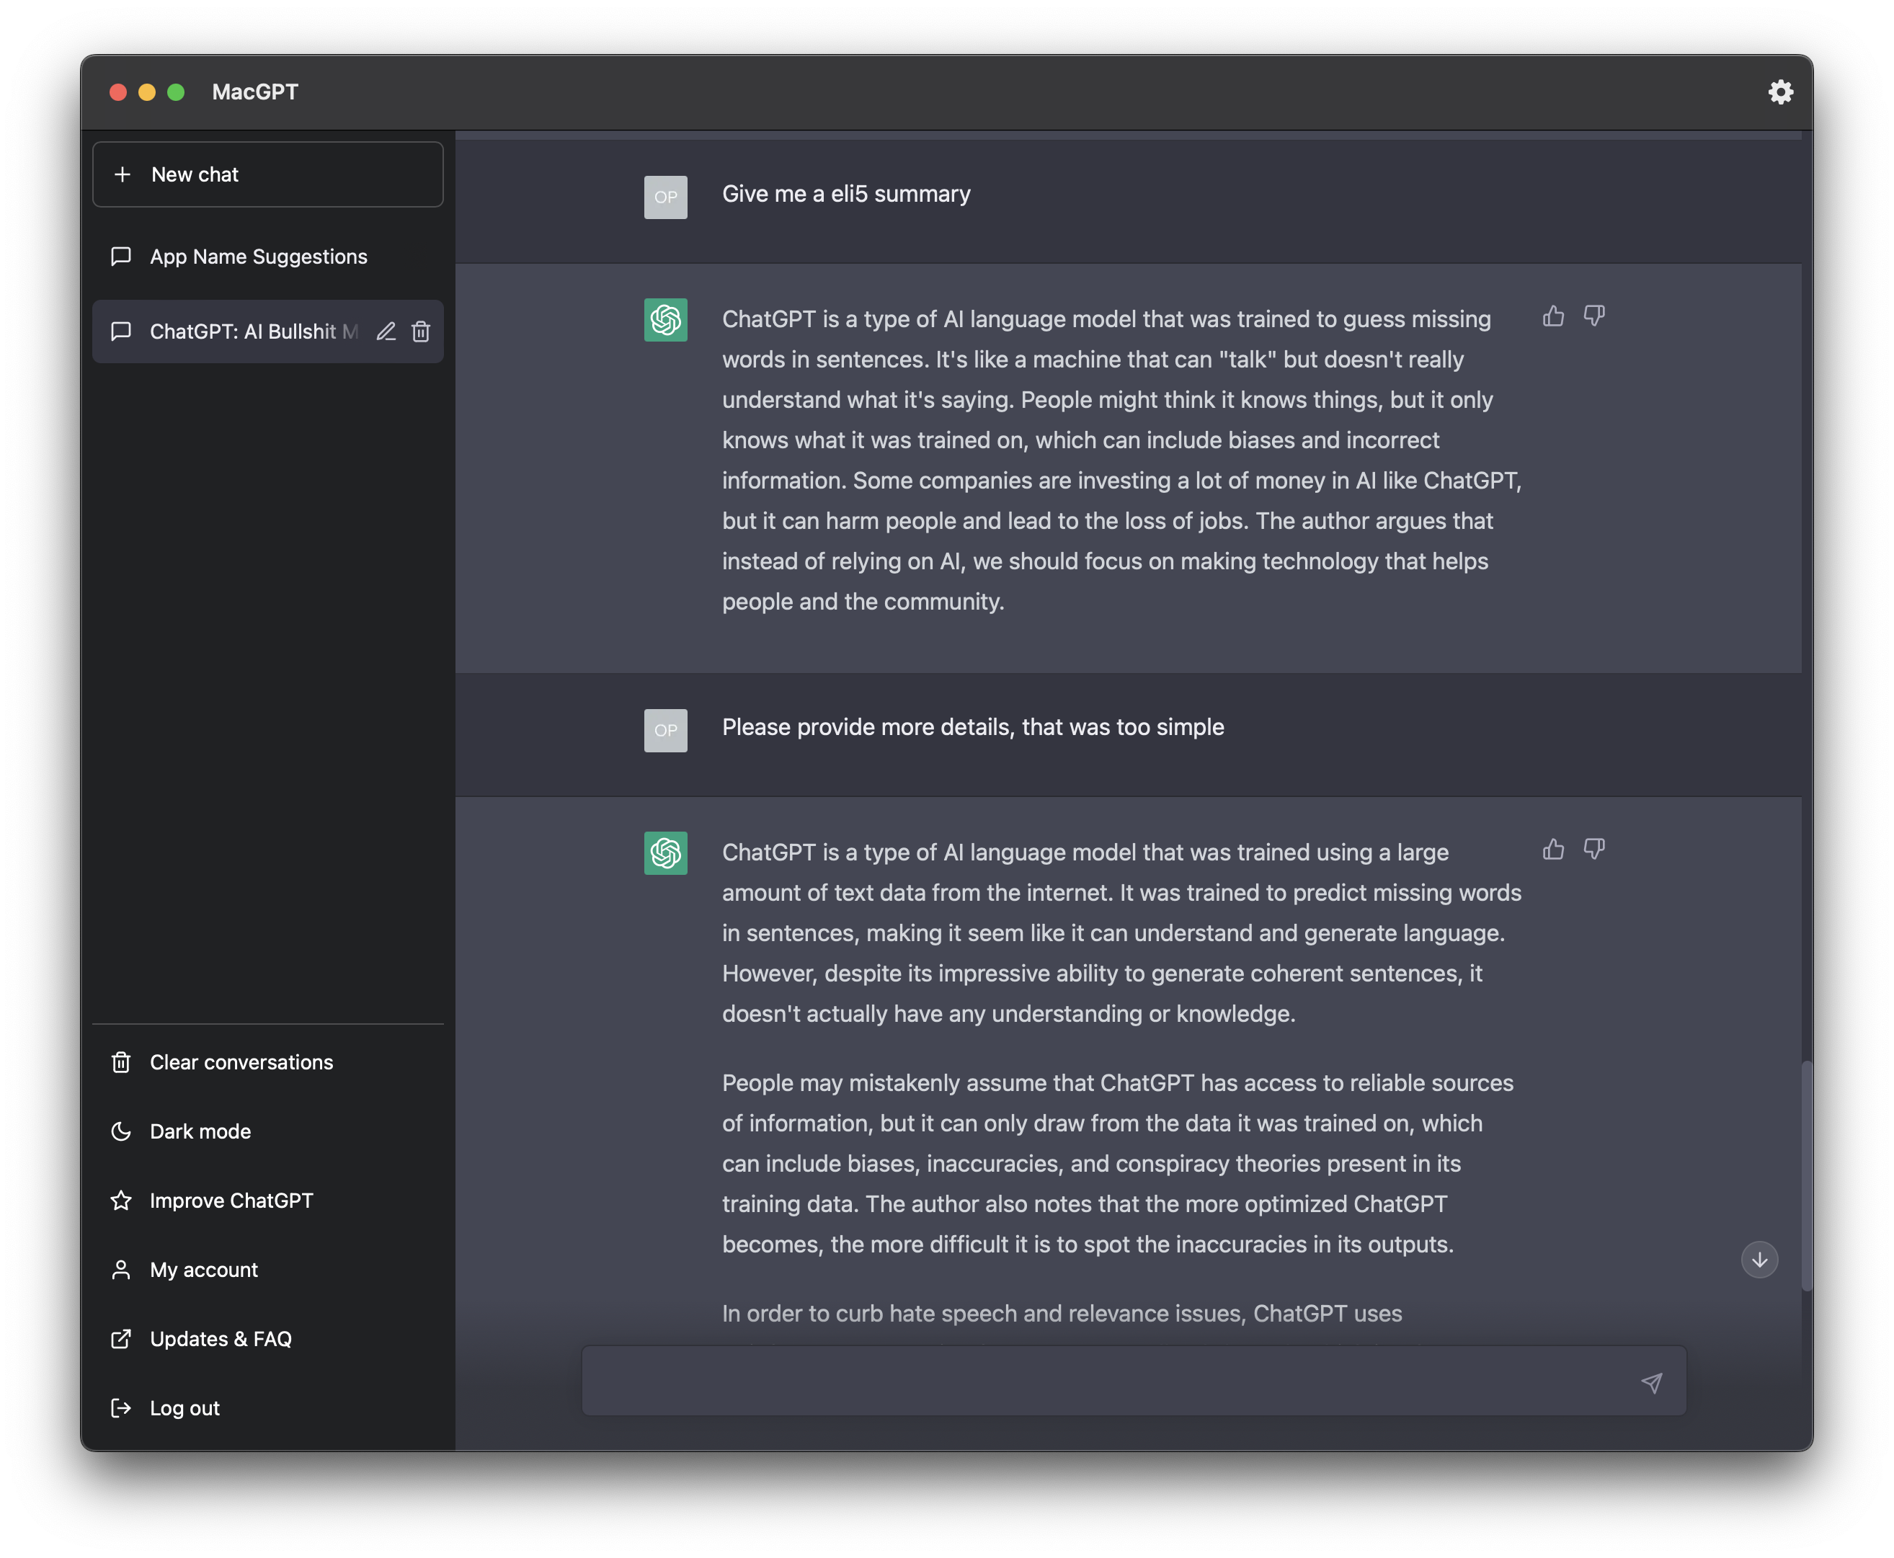
Task: Thumbs down the detailed summary response
Action: (1594, 849)
